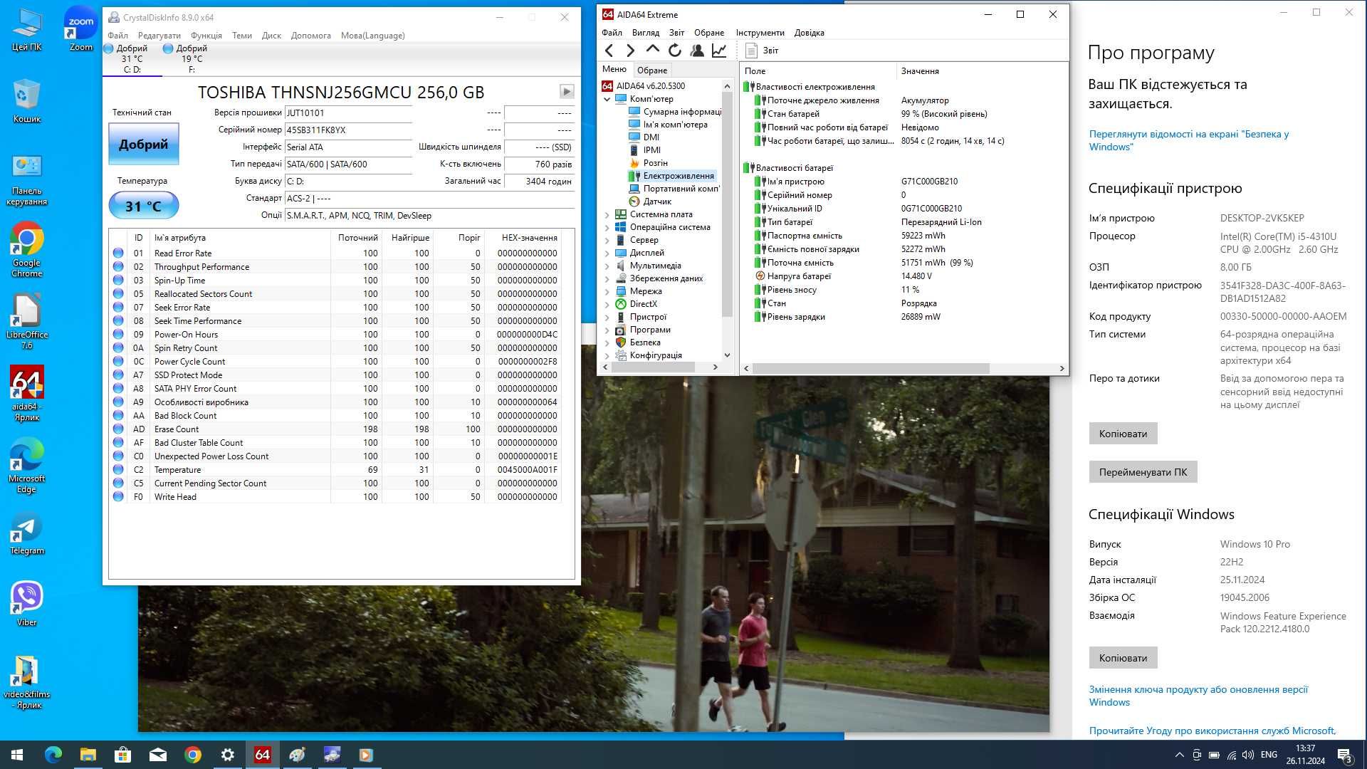Switch to Обране tab in AIDA64
1367x769 pixels.
651,70
